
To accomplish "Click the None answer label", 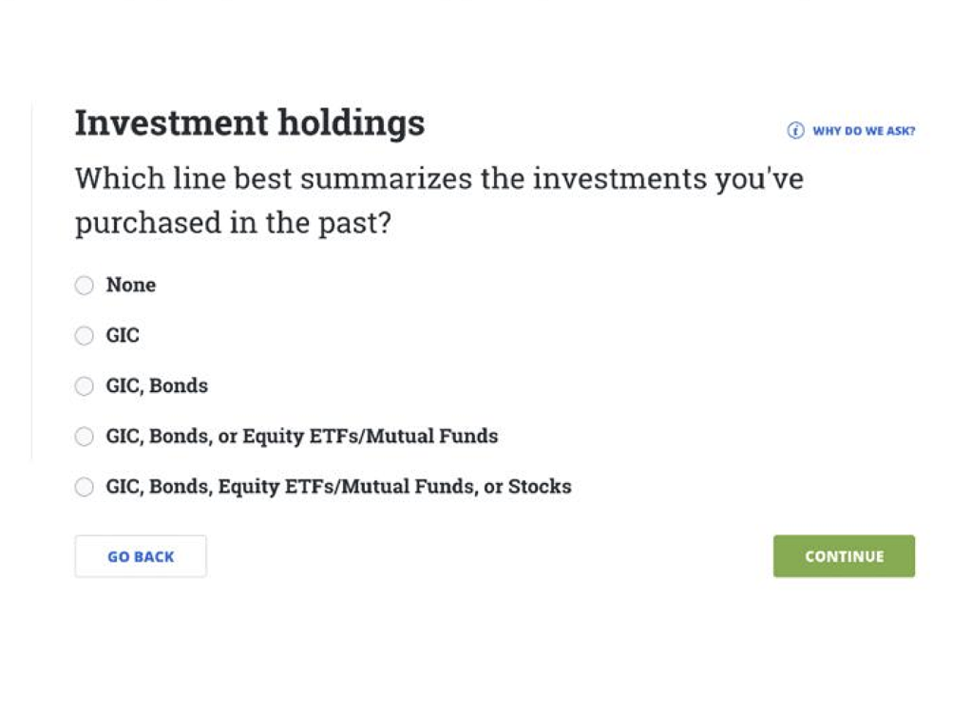I will [131, 285].
